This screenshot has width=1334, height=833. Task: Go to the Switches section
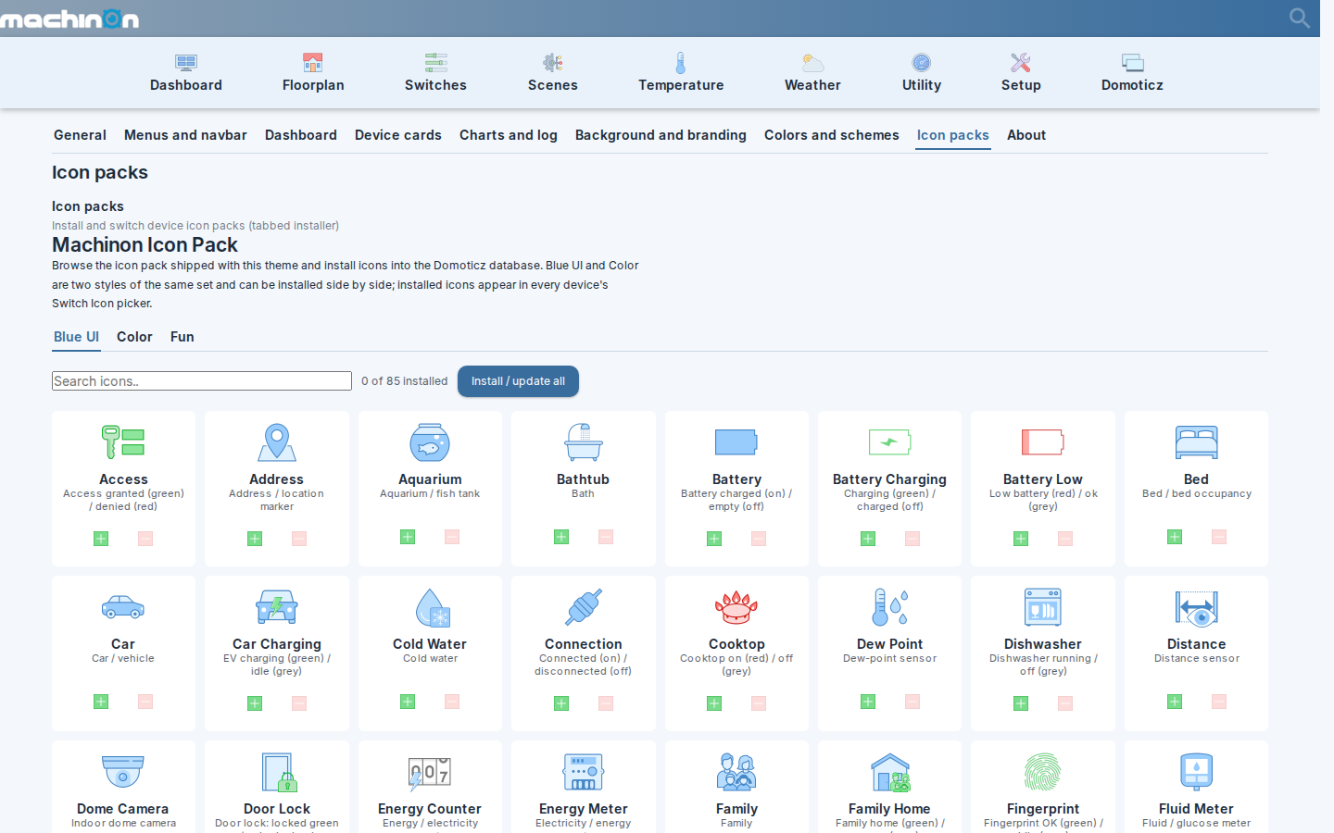pos(435,73)
